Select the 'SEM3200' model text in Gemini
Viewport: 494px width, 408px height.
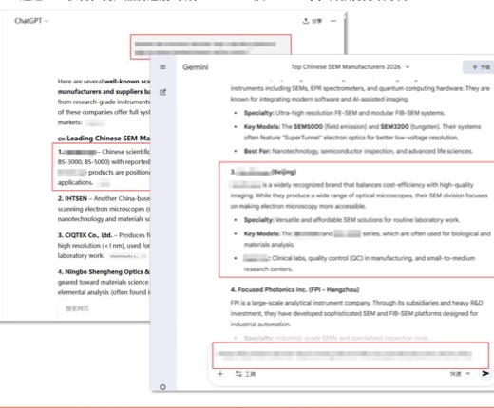tap(394, 126)
